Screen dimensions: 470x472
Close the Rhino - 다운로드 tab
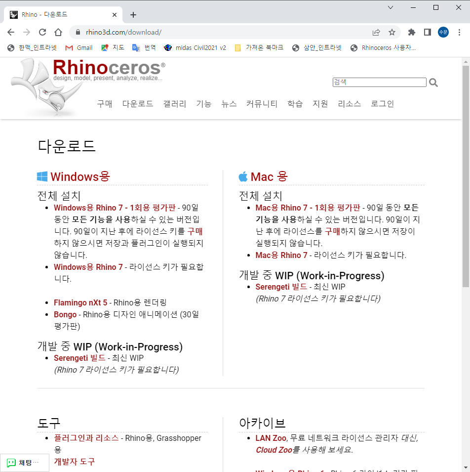coord(115,15)
